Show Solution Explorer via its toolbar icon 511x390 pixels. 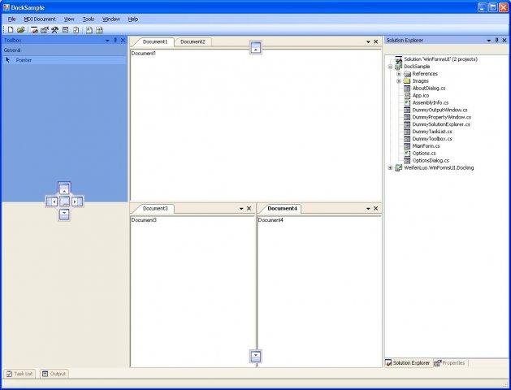tap(34, 30)
